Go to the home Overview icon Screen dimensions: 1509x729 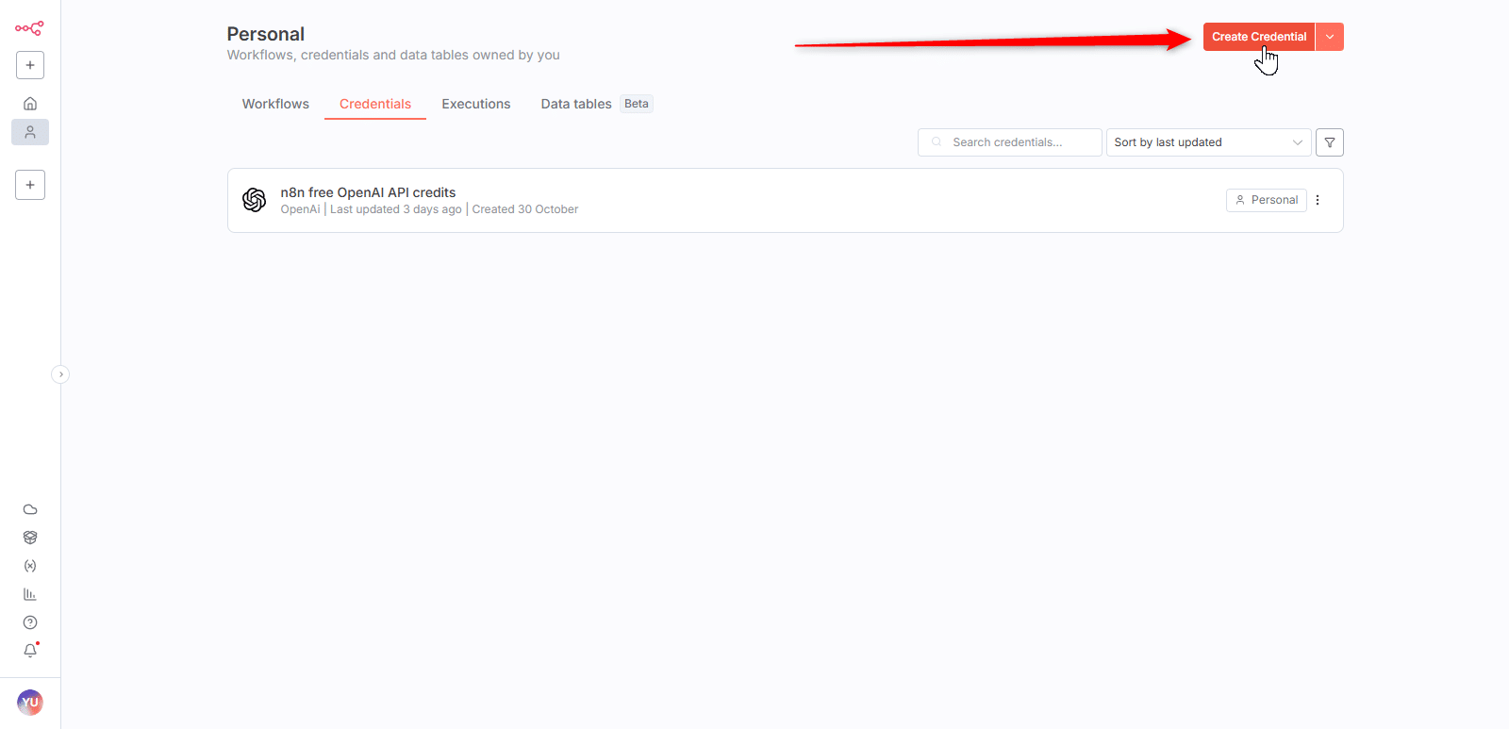(30, 104)
